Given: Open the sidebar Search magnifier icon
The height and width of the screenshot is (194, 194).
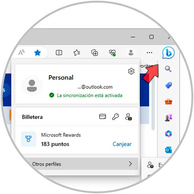Looking at the screenshot, I should click(168, 69).
